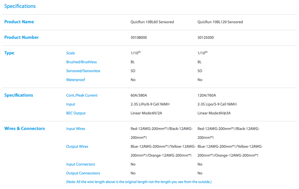The height and width of the screenshot is (189, 299).
Task: Select the Specifications section label beside Cont./Peak Current
Action: (x=19, y=95)
